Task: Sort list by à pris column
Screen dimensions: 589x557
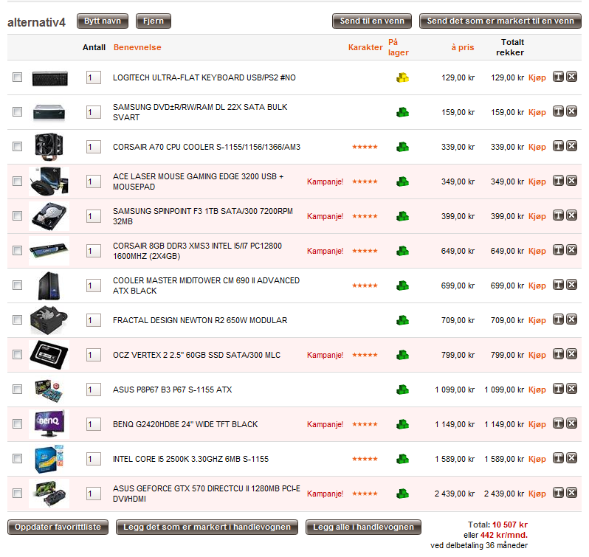Action: click(463, 47)
